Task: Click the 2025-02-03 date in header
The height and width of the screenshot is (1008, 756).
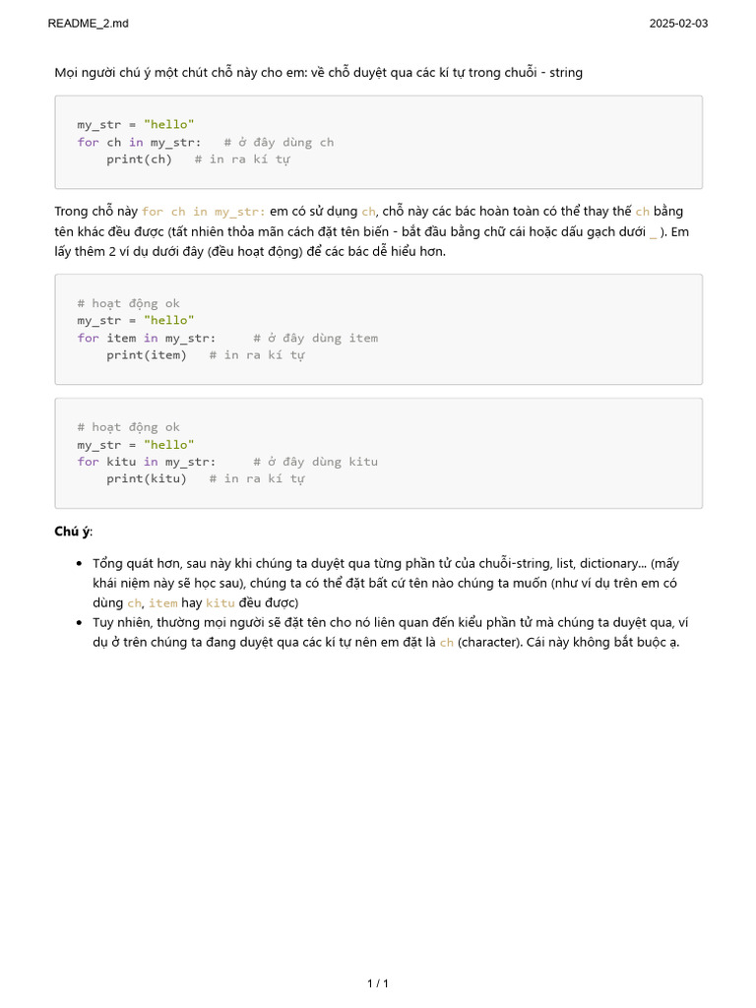Action: (x=678, y=24)
